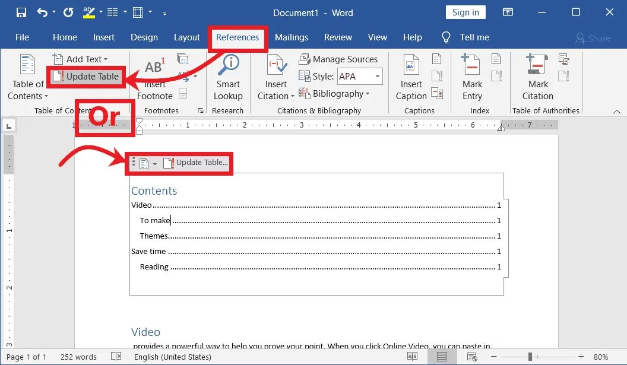Click the Sign in button
The width and height of the screenshot is (627, 365).
[465, 12]
